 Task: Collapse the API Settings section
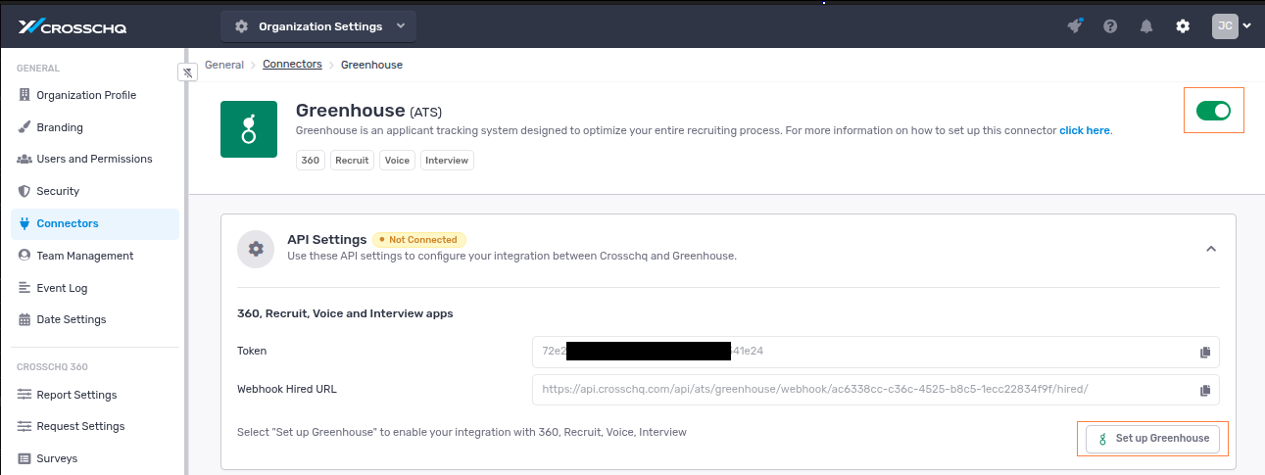click(x=1211, y=249)
